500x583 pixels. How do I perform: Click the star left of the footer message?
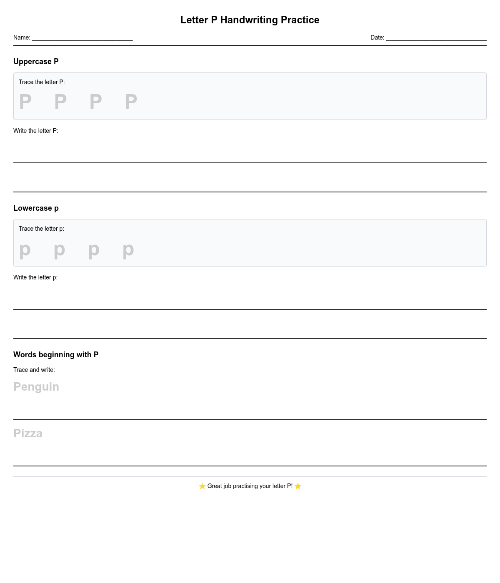tap(202, 486)
